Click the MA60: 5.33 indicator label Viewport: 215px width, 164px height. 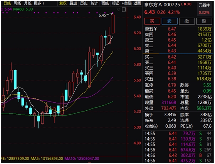(23, 9)
